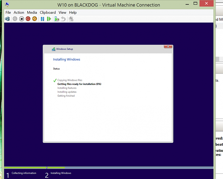This screenshot has width=223, height=179.
Task: Click the Checkpoint toolbar icon
Action: pos(57,19)
